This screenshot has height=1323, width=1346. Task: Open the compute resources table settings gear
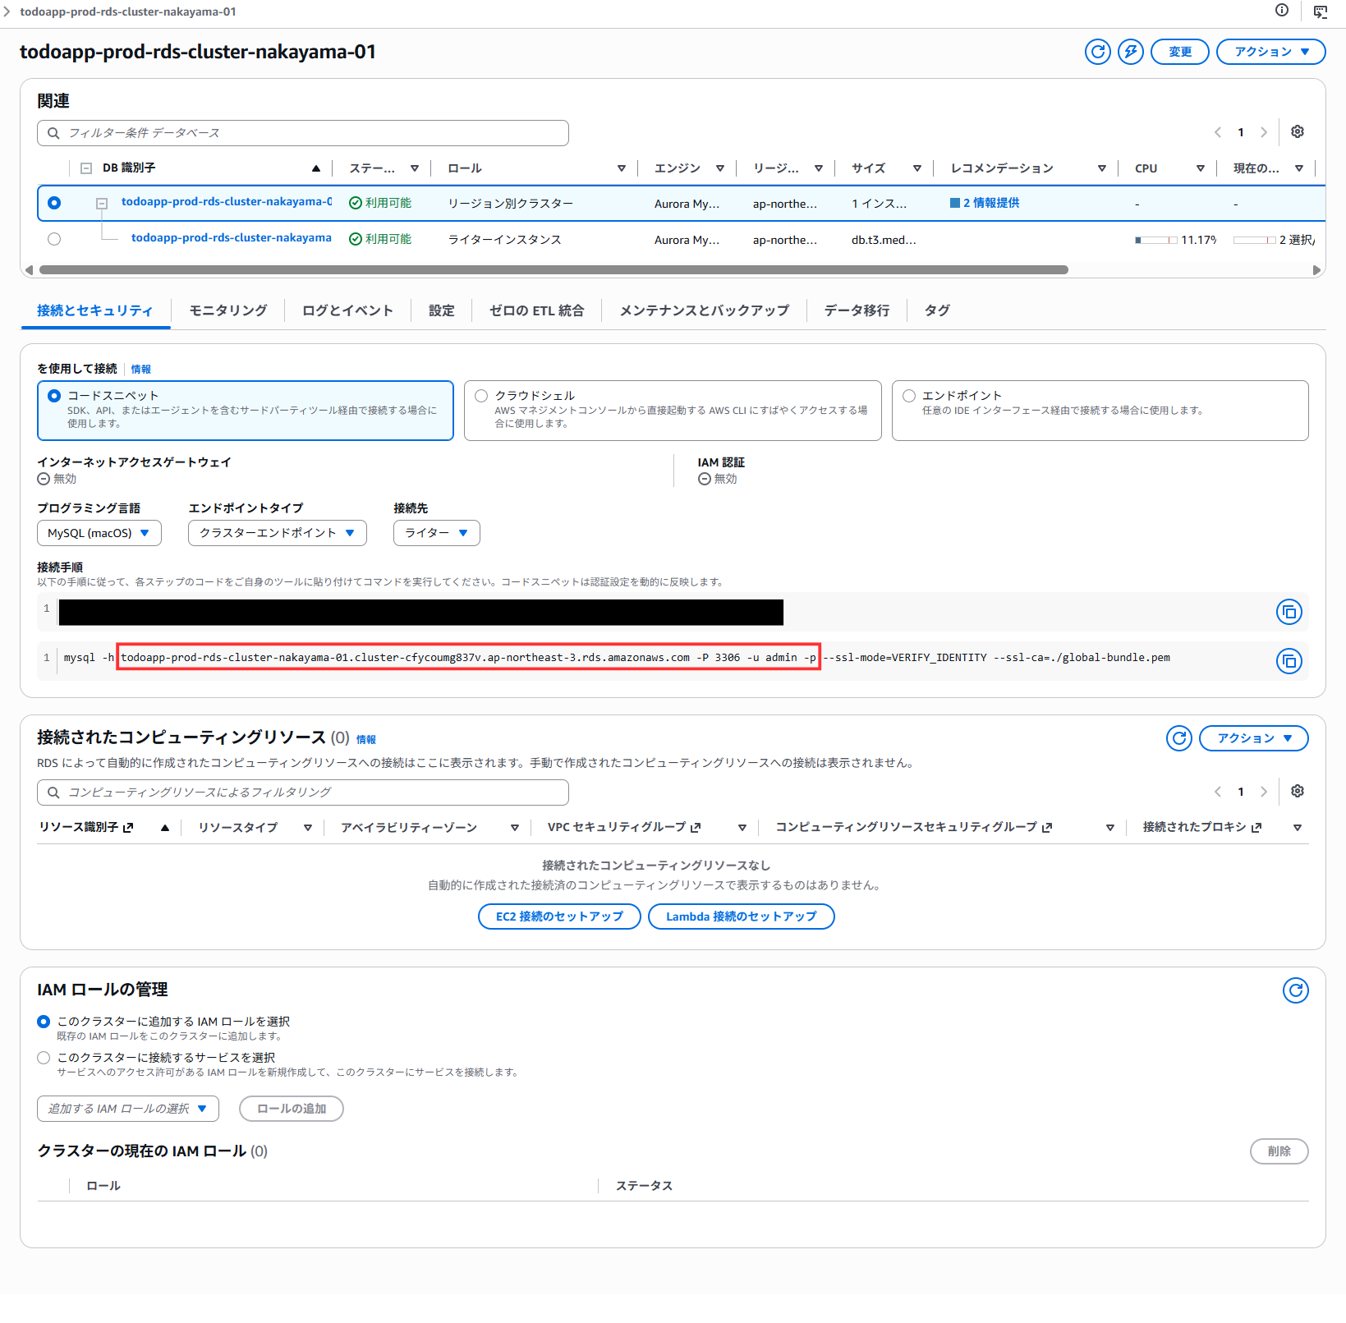pyautogui.click(x=1298, y=791)
